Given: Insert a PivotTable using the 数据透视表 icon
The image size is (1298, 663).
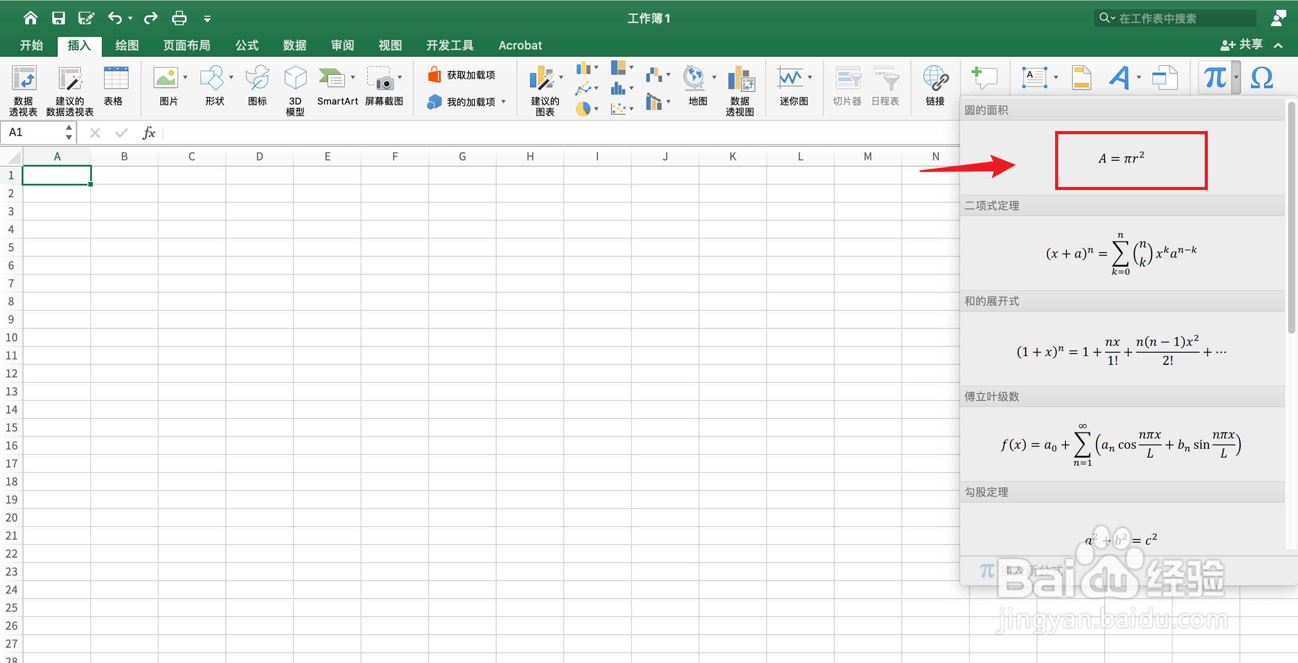Looking at the screenshot, I should coord(24,91).
